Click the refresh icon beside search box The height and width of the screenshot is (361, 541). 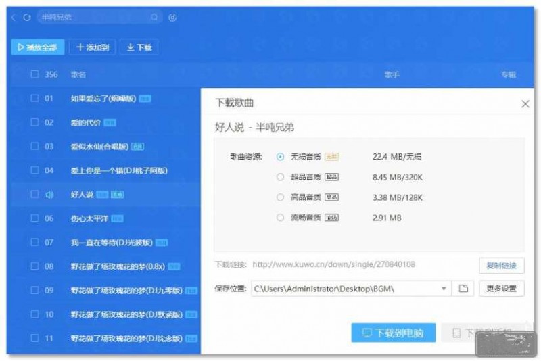point(27,17)
